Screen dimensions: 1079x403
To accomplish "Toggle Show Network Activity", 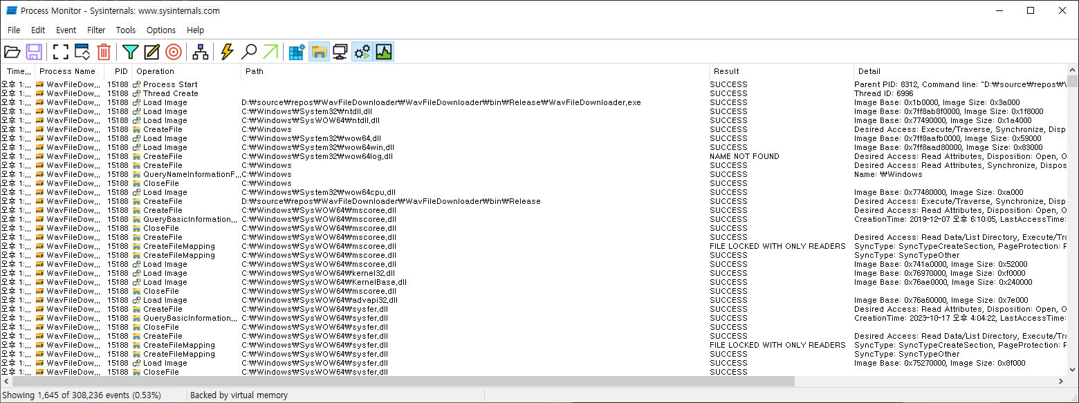I will [x=340, y=52].
